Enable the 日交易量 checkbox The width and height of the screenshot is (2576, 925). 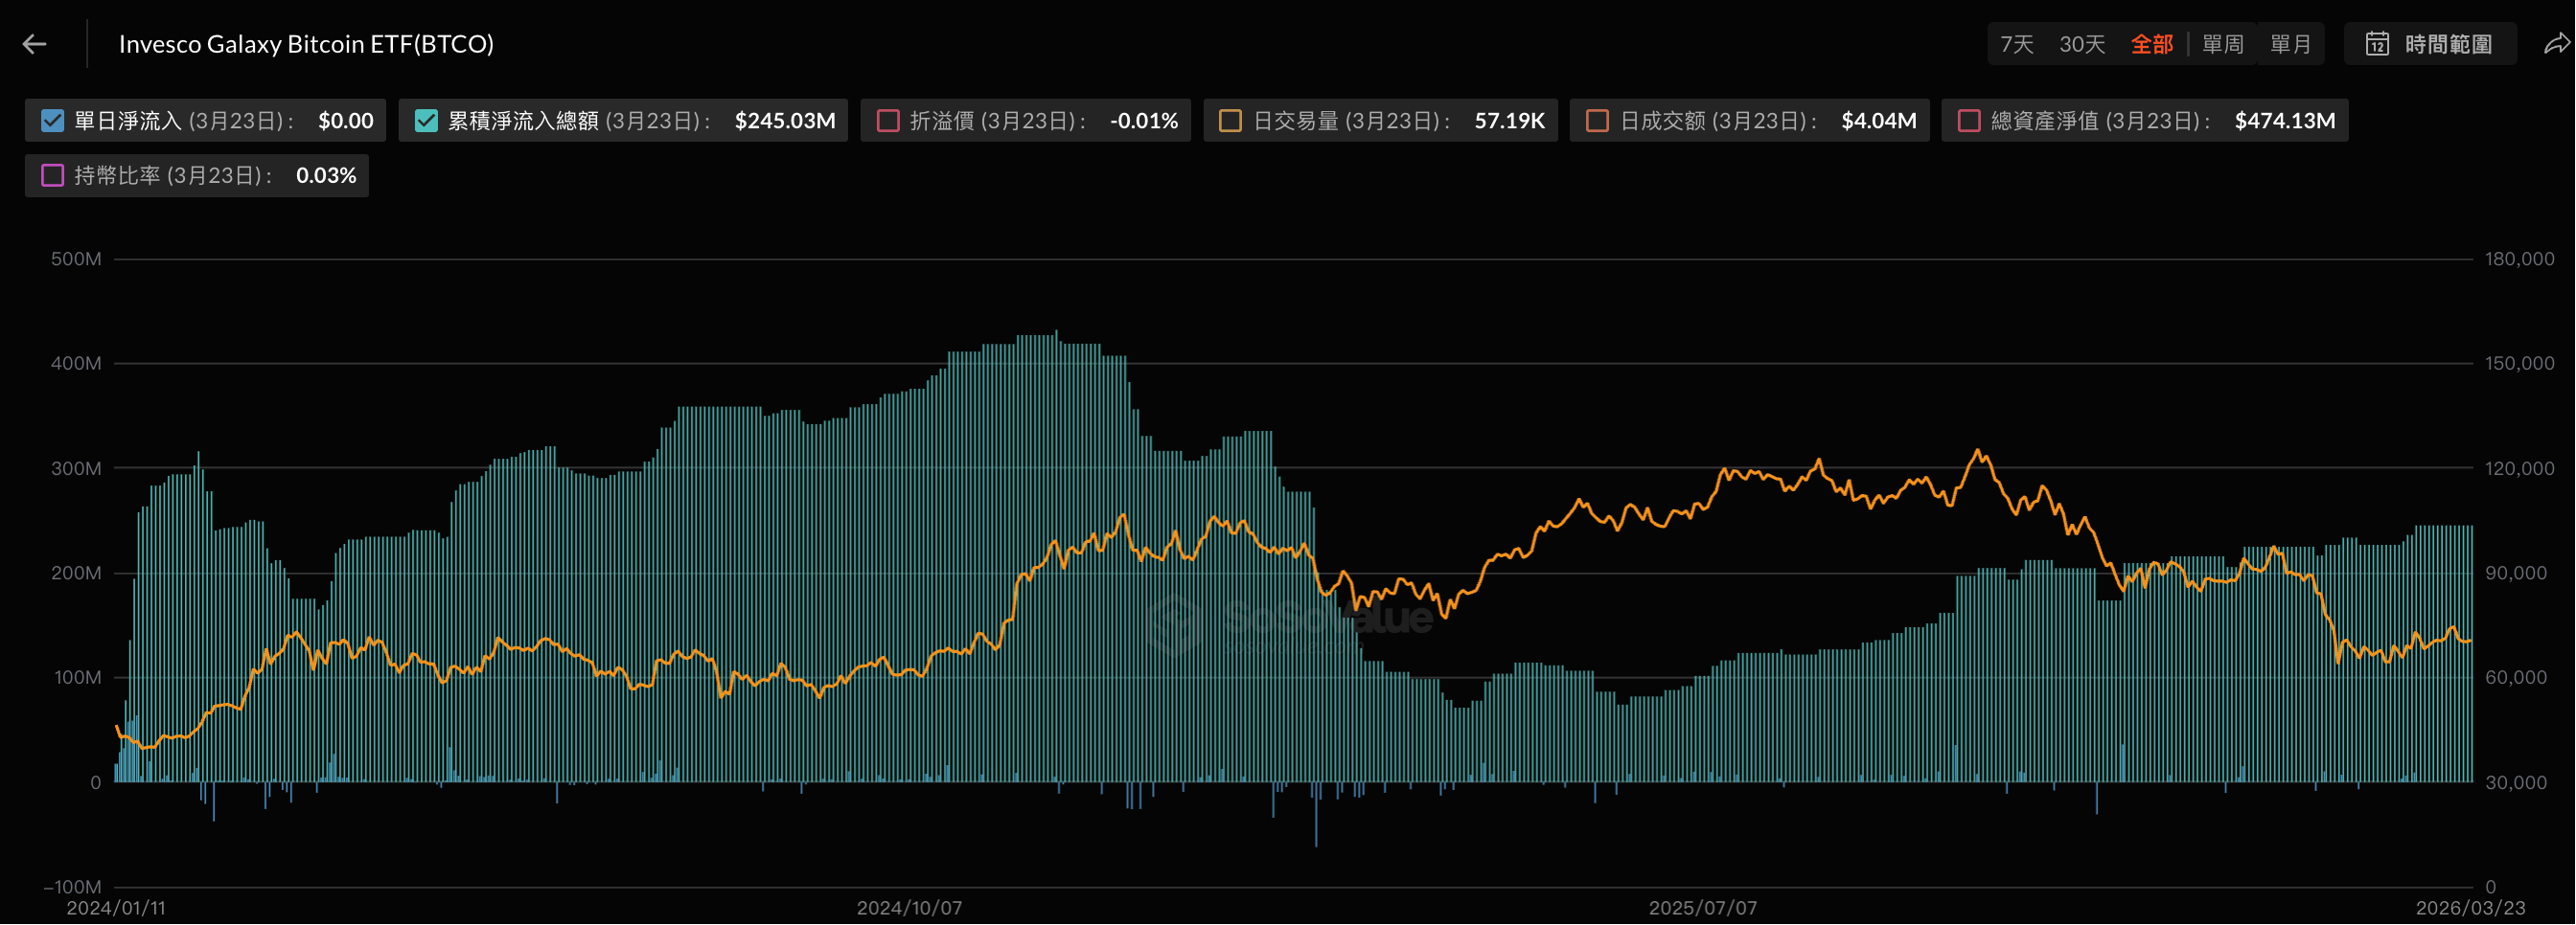(1231, 121)
